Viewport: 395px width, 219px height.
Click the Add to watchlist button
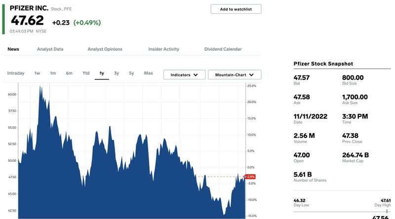[x=236, y=9]
